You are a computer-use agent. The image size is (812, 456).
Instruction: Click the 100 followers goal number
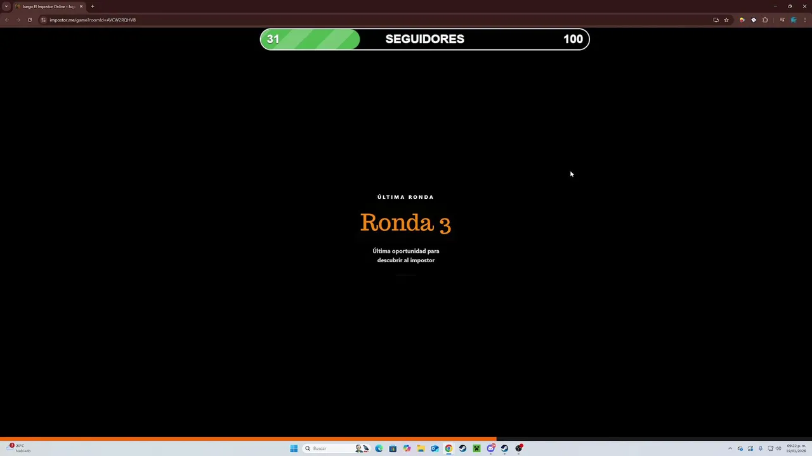click(x=573, y=39)
